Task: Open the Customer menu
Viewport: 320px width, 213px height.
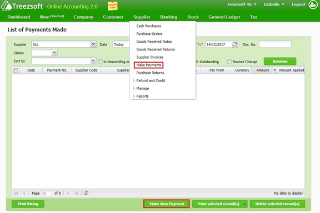Action: pyautogui.click(x=113, y=17)
